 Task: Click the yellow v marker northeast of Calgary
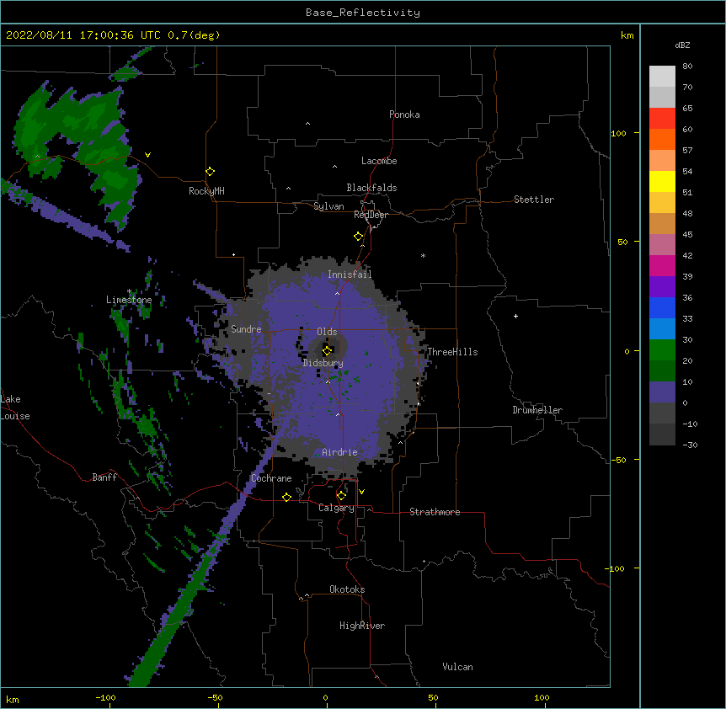coord(361,492)
